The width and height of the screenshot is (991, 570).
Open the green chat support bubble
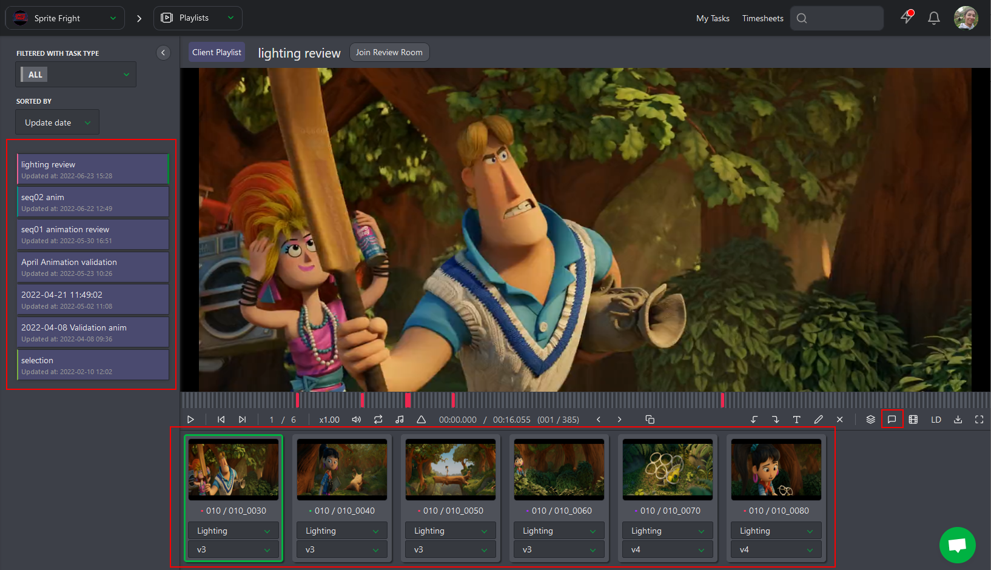958,545
